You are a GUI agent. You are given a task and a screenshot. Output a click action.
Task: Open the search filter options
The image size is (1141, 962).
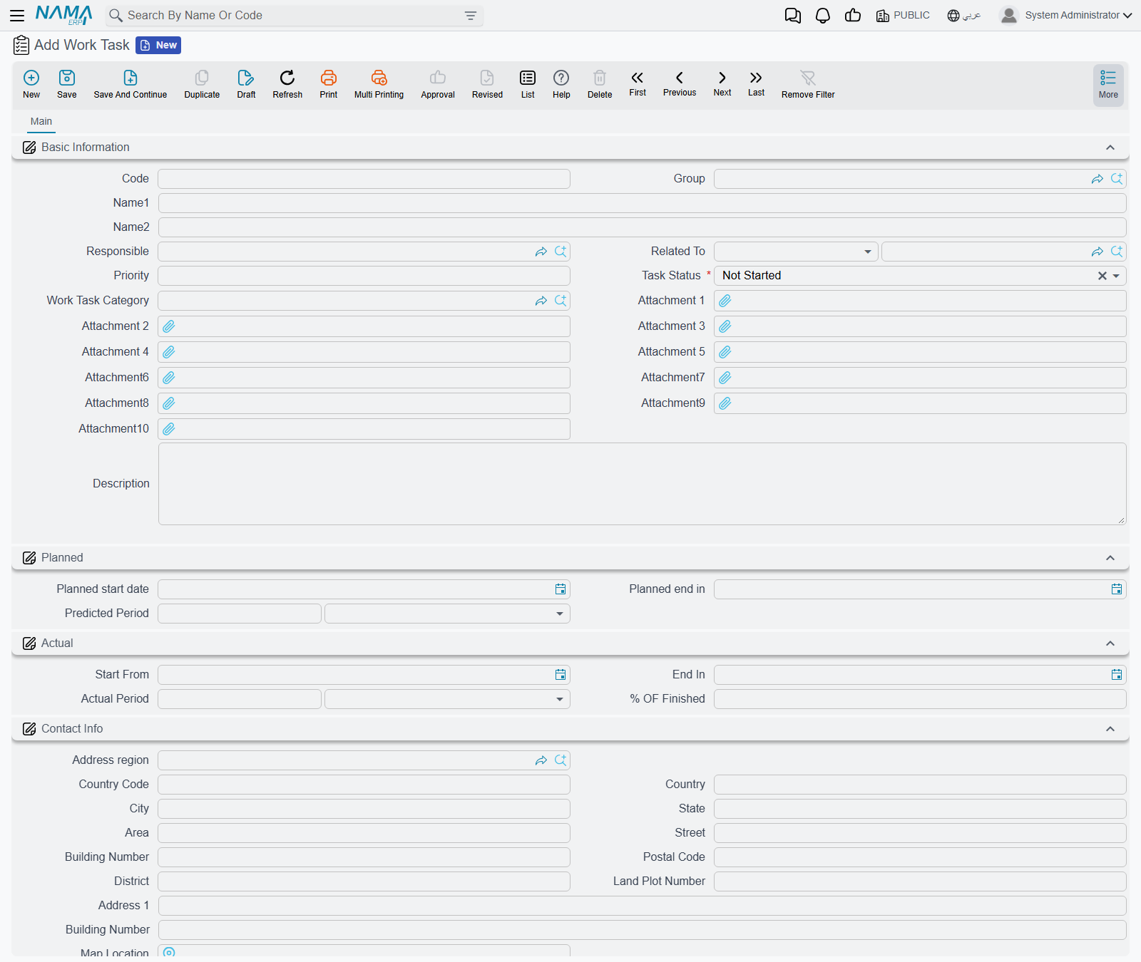point(471,16)
